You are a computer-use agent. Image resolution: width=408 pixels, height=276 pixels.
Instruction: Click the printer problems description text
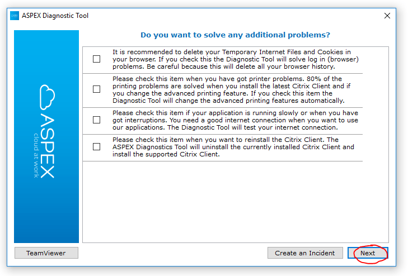[232, 89]
